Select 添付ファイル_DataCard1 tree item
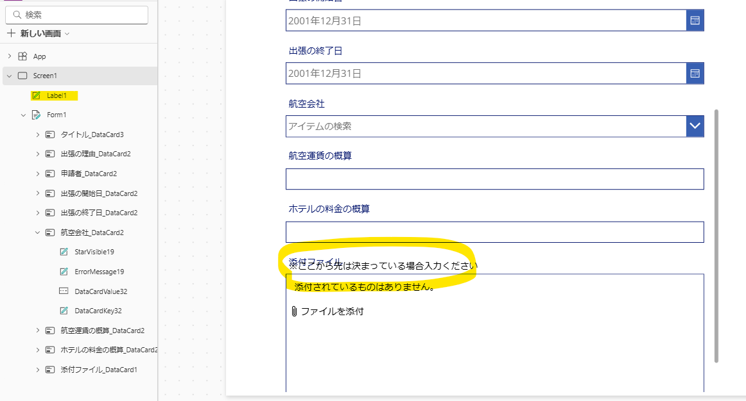 99,370
